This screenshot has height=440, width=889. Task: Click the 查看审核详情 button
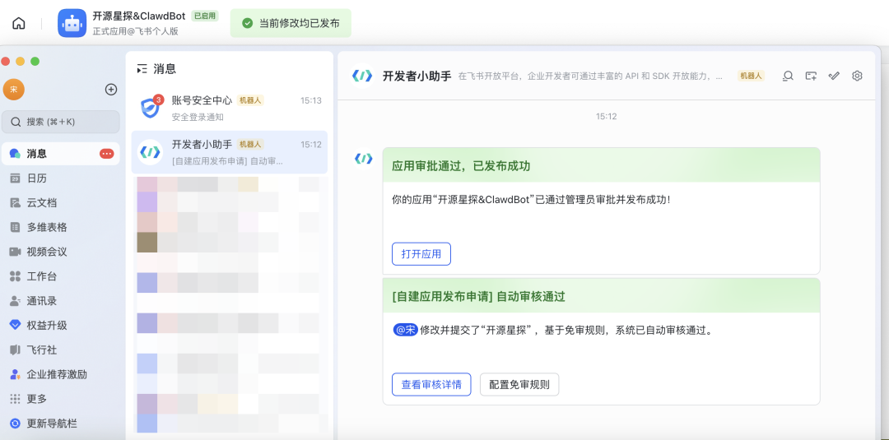point(431,385)
